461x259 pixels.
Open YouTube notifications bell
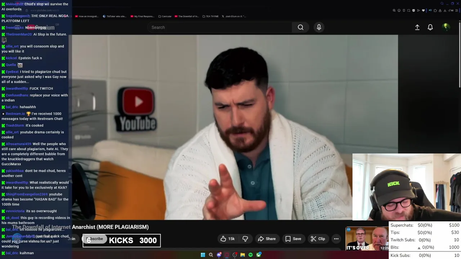click(x=430, y=27)
